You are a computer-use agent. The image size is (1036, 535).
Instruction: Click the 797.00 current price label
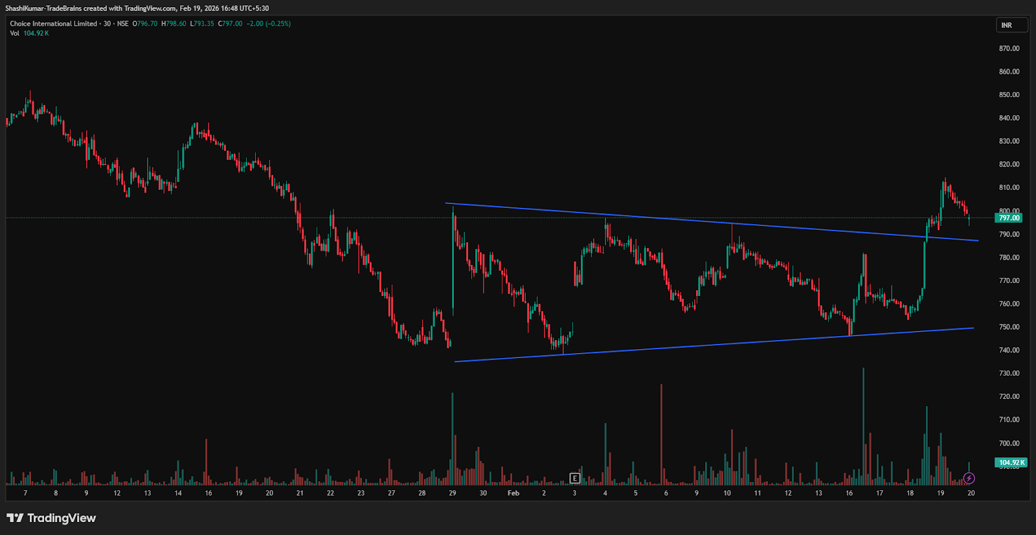coord(1008,218)
